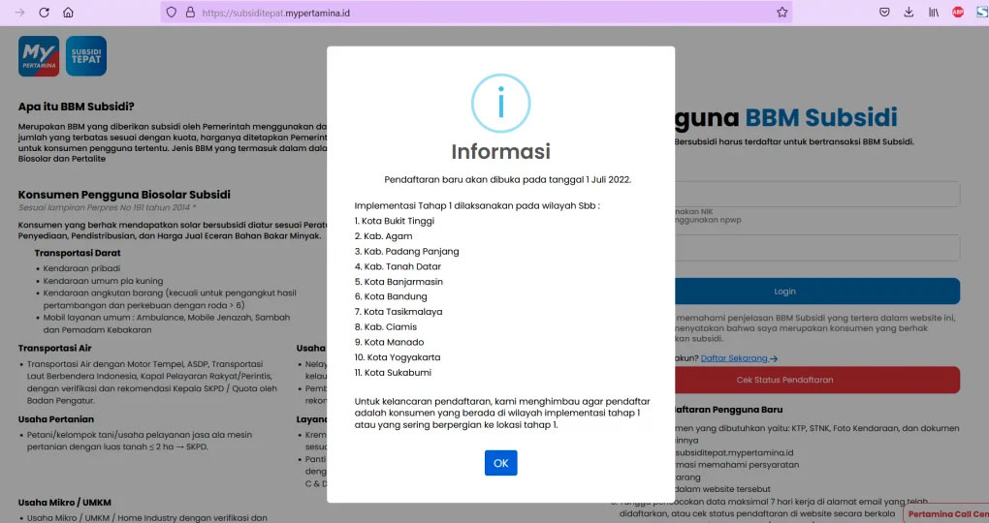Click the MyPertamina logo
The image size is (989, 523).
(39, 56)
